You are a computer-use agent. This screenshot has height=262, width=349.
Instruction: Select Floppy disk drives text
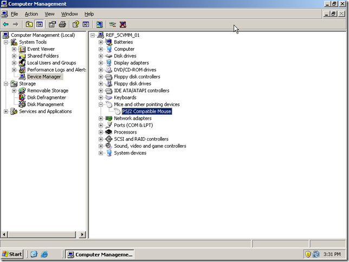(x=132, y=83)
